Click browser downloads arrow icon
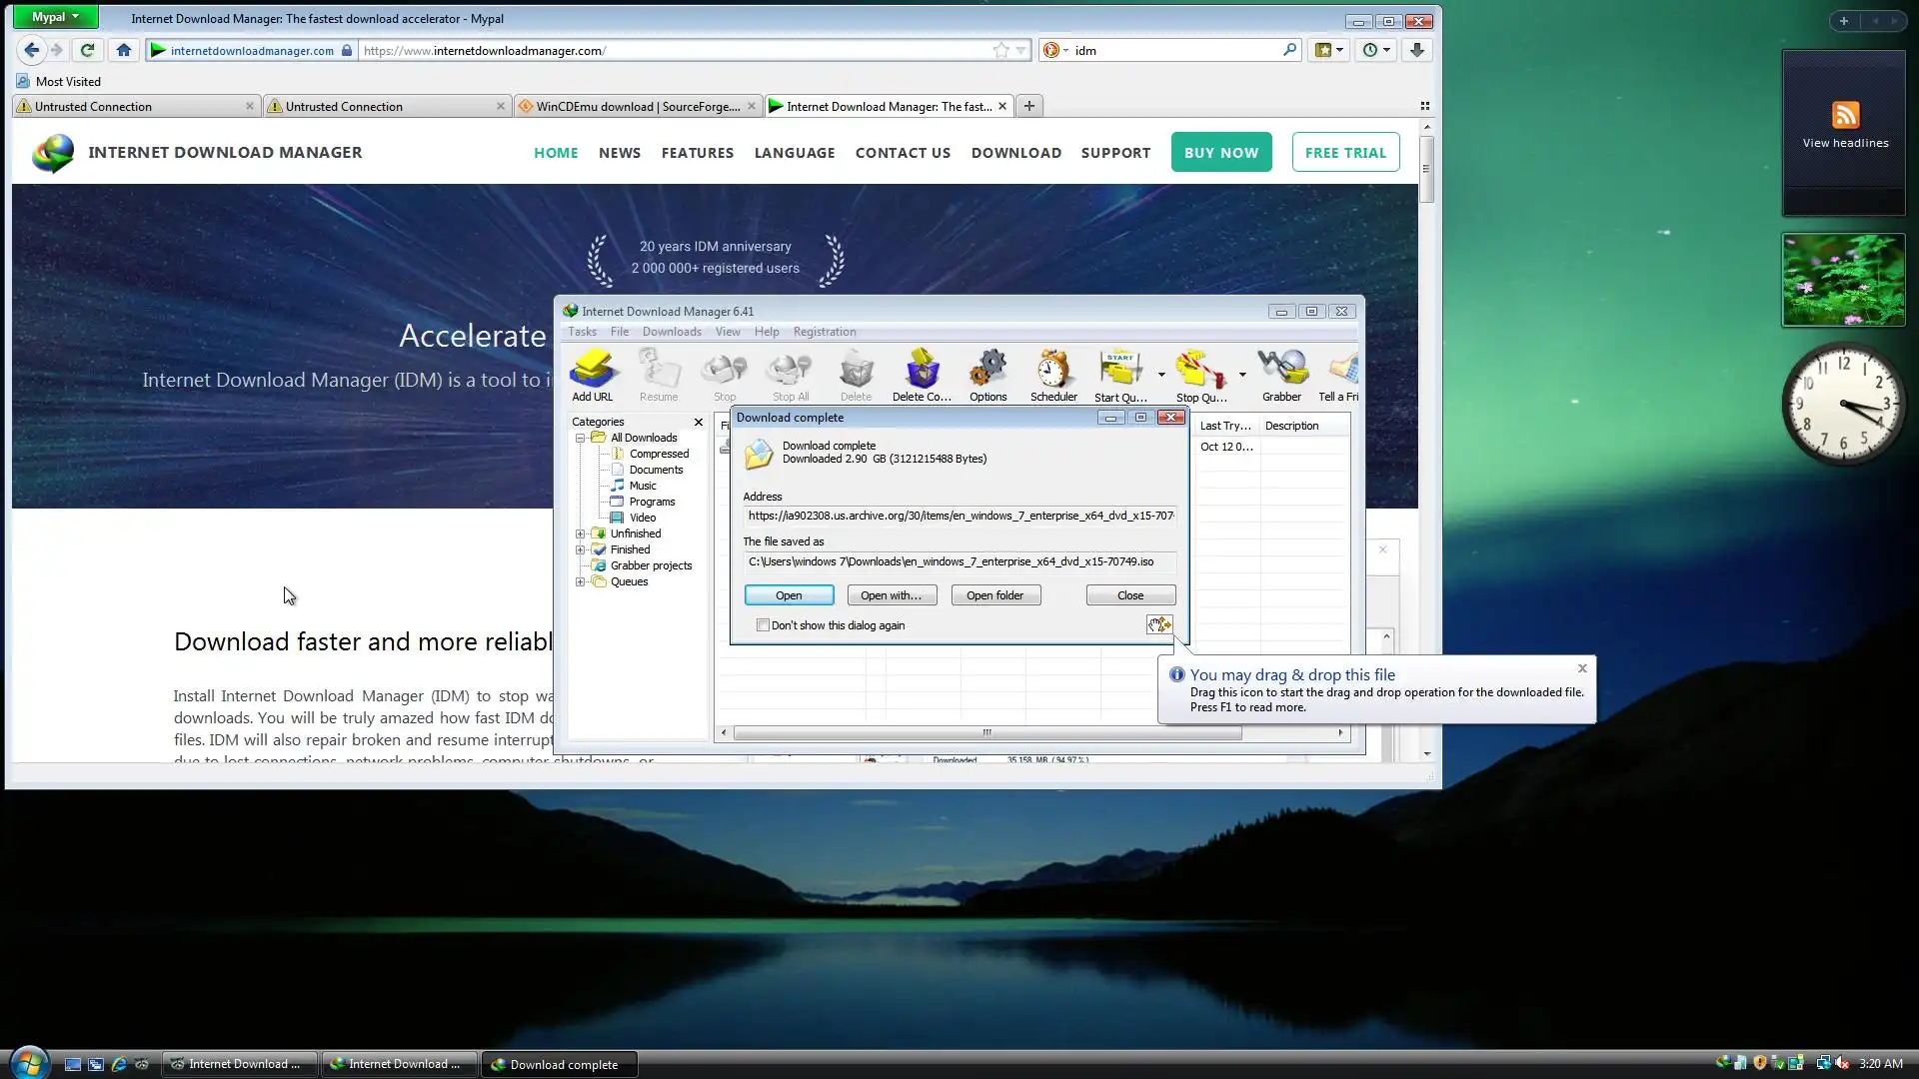 pyautogui.click(x=1416, y=50)
